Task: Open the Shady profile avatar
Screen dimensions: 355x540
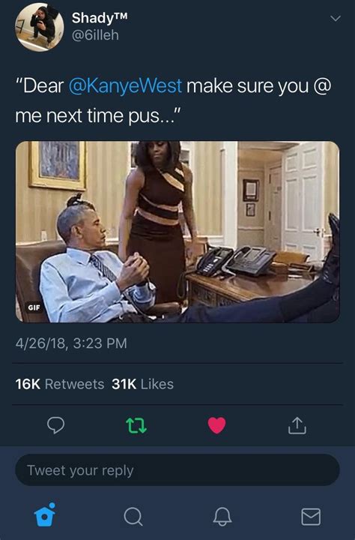Action: [39, 27]
